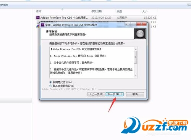Click the 应用程序 type cell of Premiere file
This screenshot has width=191, height=140.
122,18
